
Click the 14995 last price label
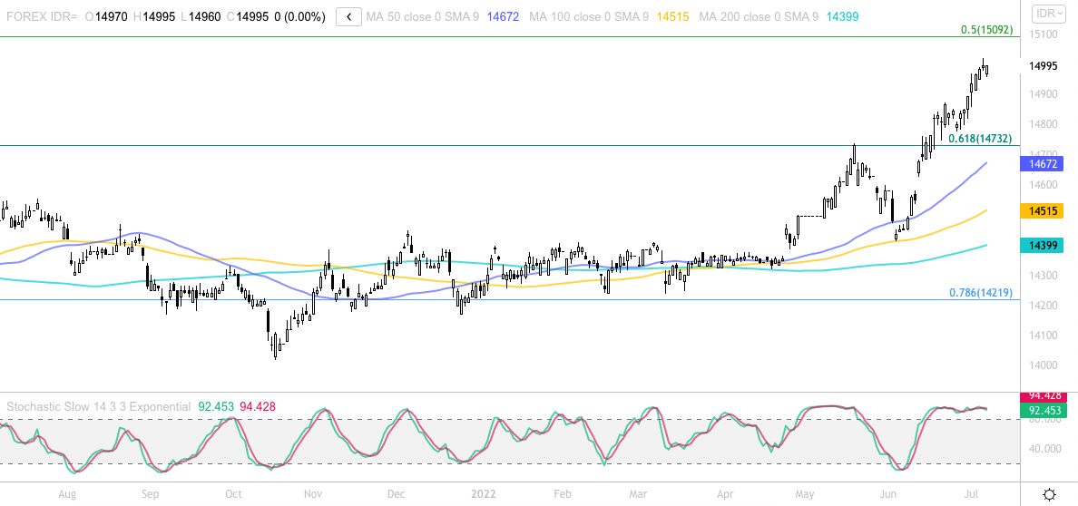tap(1043, 66)
